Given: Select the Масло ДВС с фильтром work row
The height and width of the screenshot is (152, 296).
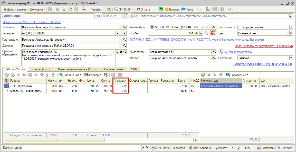Looking at the screenshot, I should 28,91.
